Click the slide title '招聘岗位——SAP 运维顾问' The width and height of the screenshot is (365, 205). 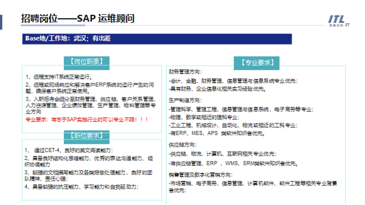click(77, 18)
